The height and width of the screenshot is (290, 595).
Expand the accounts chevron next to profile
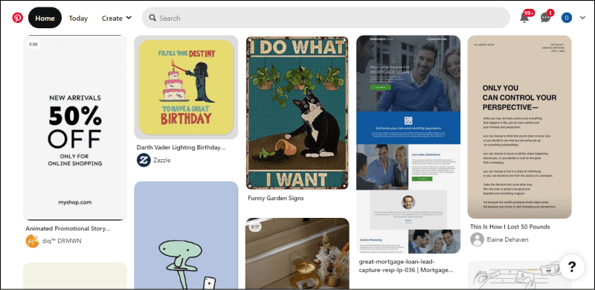pyautogui.click(x=582, y=18)
